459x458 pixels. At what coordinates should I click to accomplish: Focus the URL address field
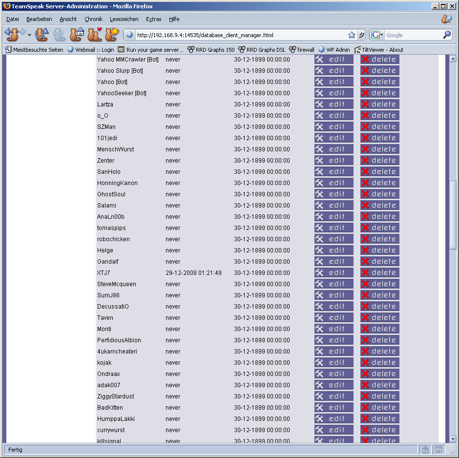[242, 35]
